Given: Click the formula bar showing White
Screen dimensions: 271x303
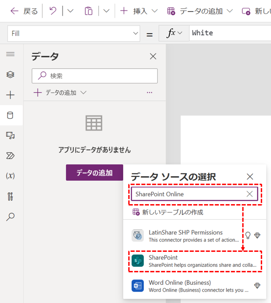Looking at the screenshot, I should pyautogui.click(x=230, y=33).
